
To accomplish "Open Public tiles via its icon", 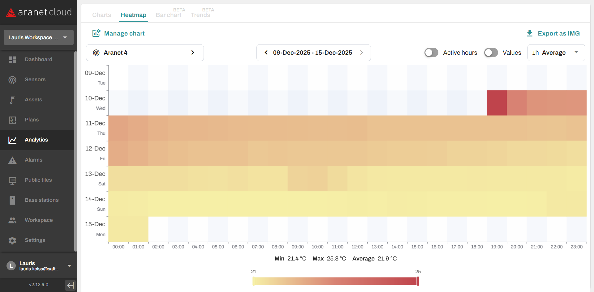I will coord(12,180).
